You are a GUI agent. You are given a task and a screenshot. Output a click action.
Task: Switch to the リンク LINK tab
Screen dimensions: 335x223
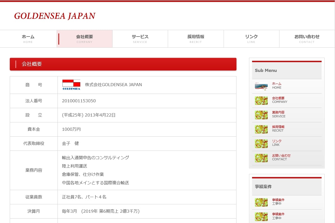(x=251, y=39)
